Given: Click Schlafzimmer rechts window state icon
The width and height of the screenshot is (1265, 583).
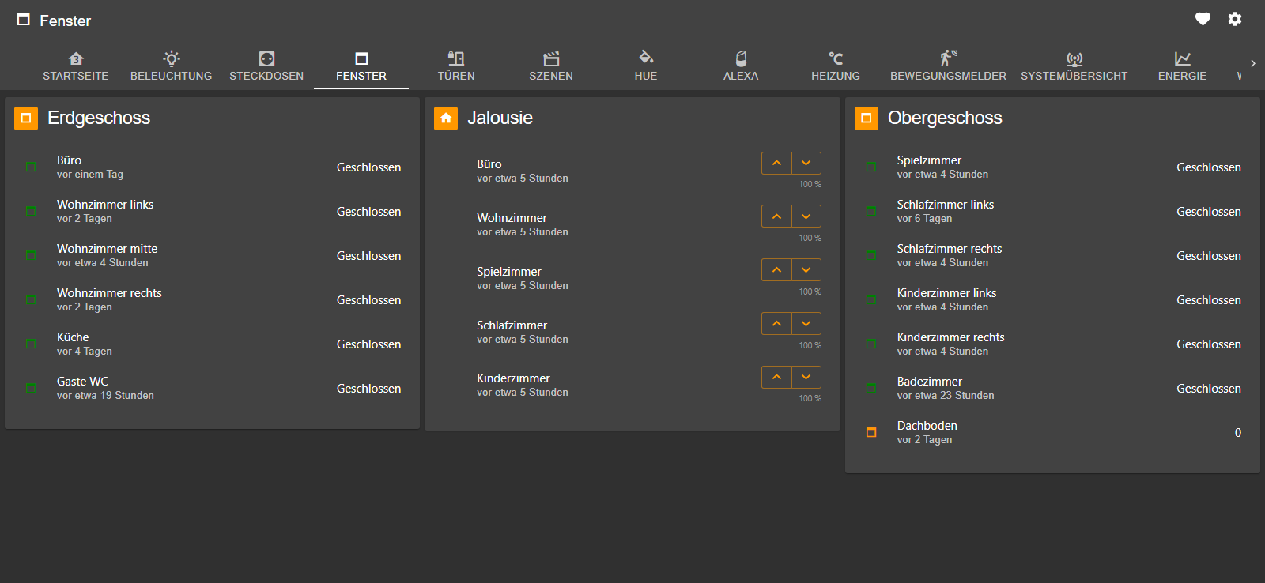Looking at the screenshot, I should [x=871, y=256].
